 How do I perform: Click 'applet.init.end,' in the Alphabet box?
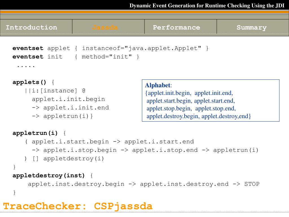click(x=214, y=93)
